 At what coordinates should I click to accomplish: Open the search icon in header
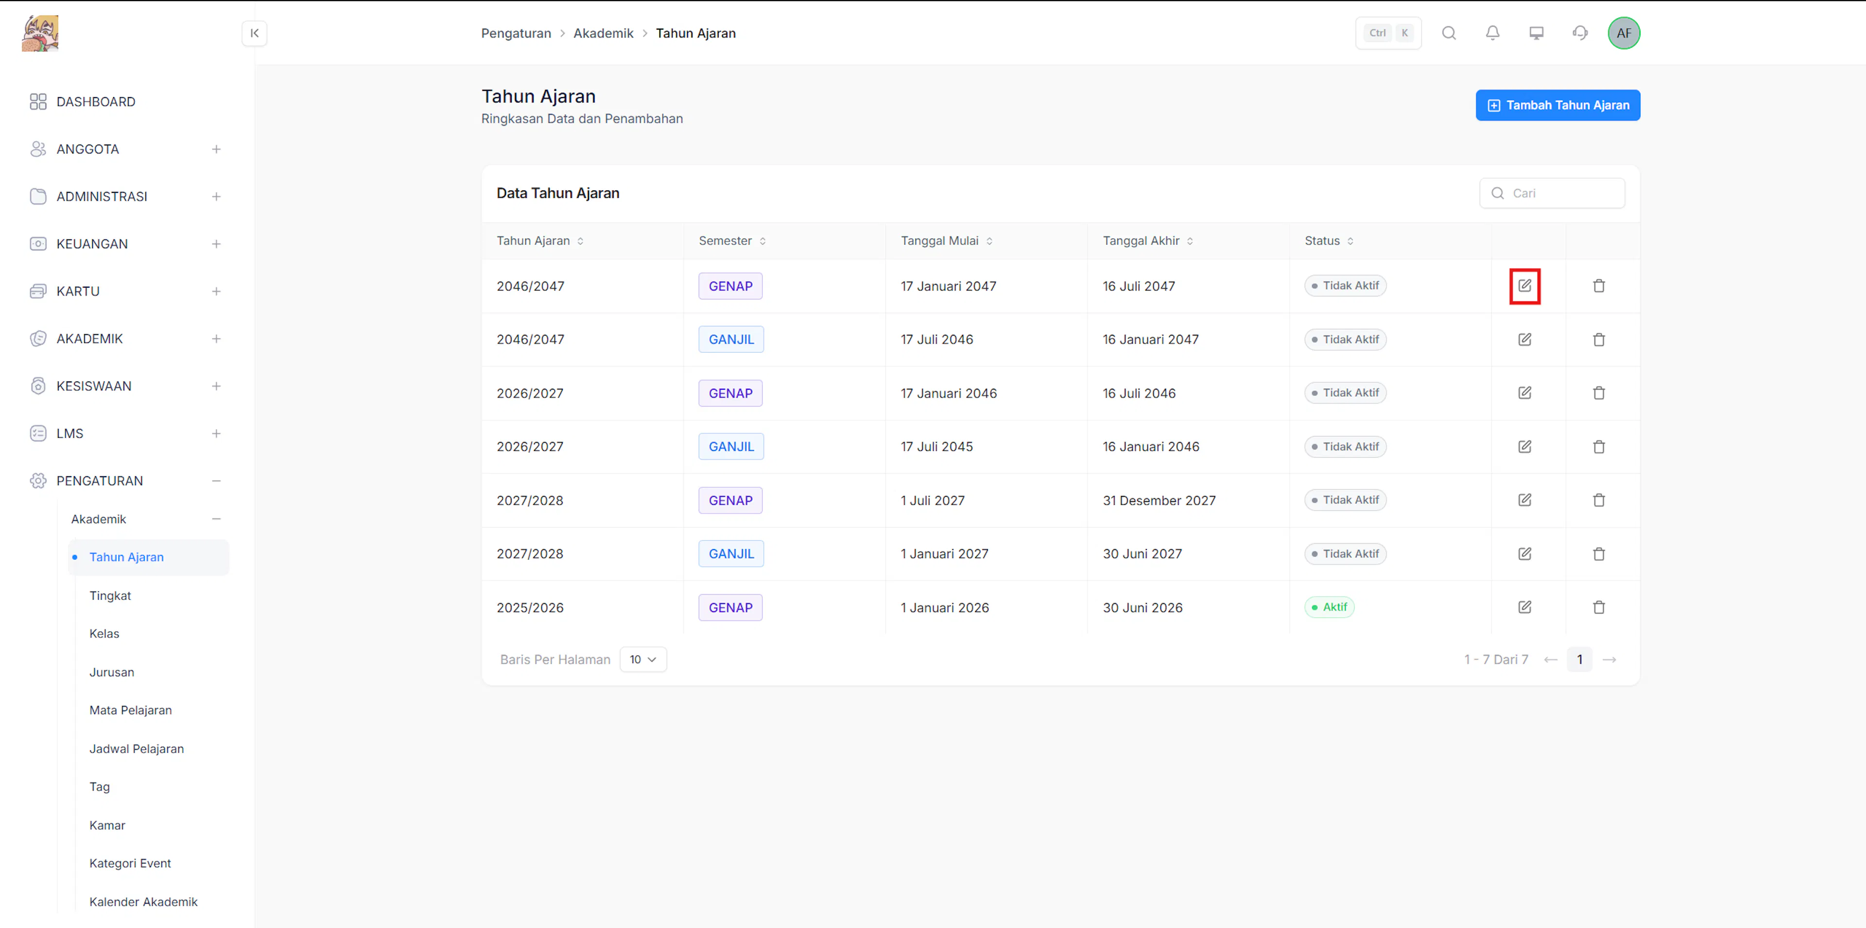1449,34
